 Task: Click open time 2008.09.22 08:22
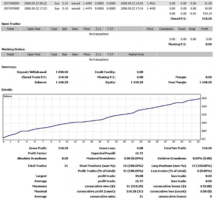click(36, 3)
